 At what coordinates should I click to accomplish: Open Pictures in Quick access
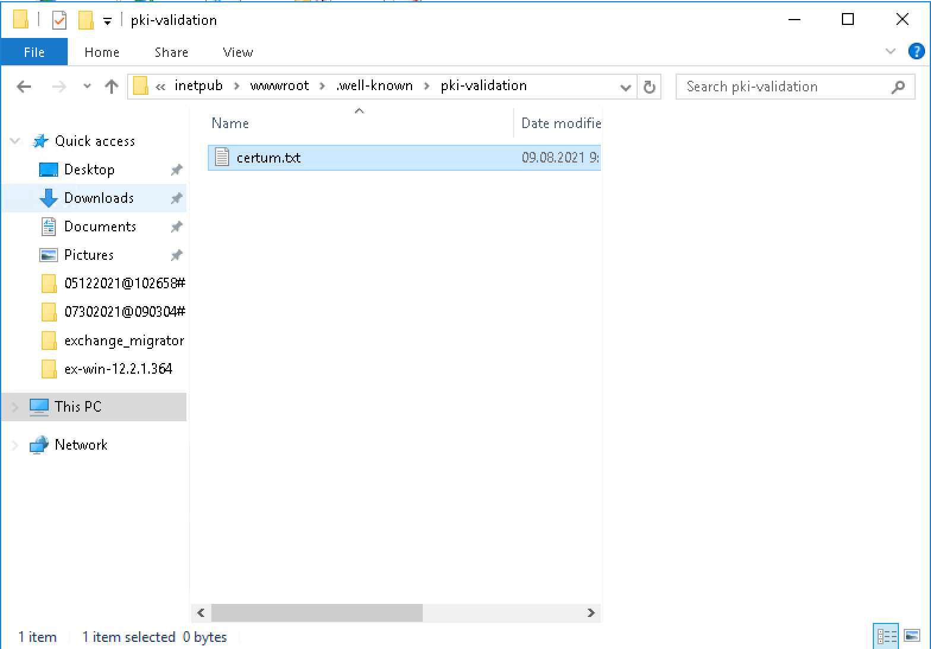pyautogui.click(x=88, y=255)
